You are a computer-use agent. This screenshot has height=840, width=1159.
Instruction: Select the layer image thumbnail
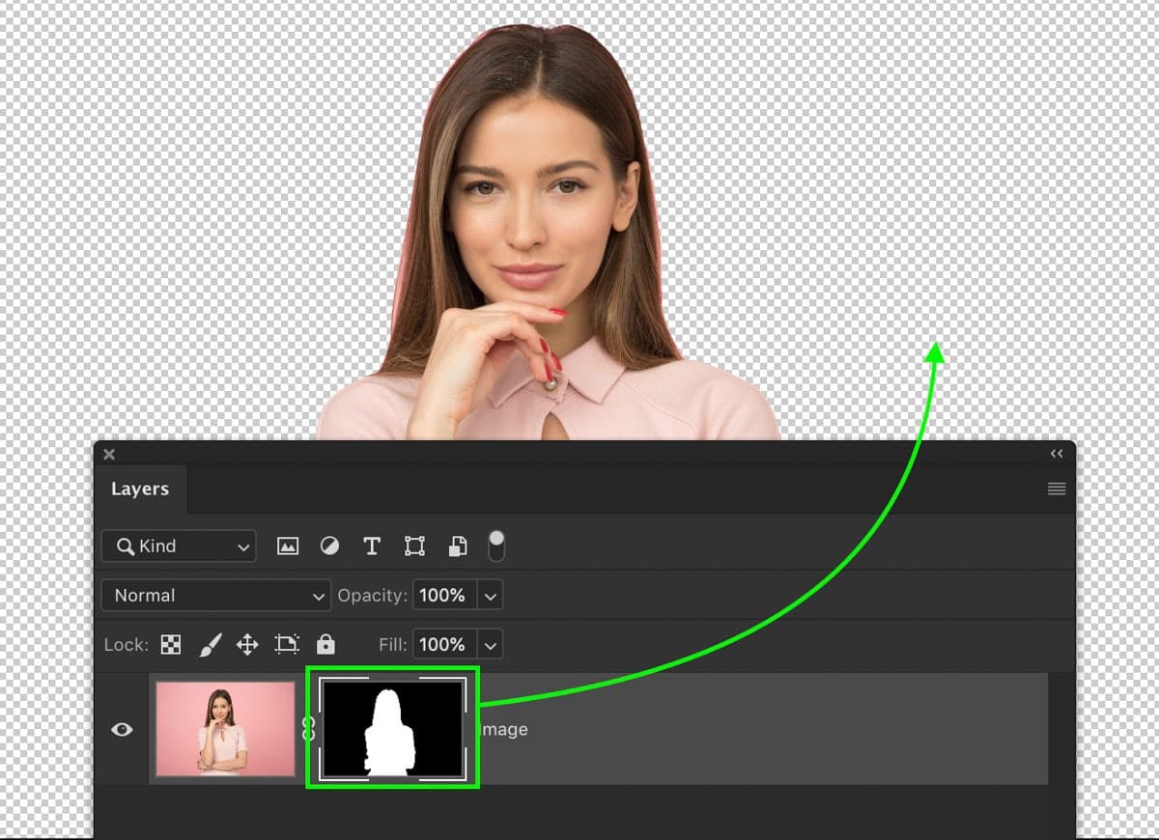coord(226,729)
